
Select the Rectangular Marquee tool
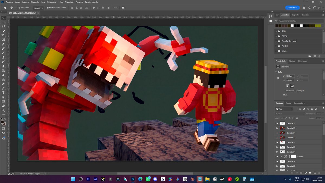3,22
